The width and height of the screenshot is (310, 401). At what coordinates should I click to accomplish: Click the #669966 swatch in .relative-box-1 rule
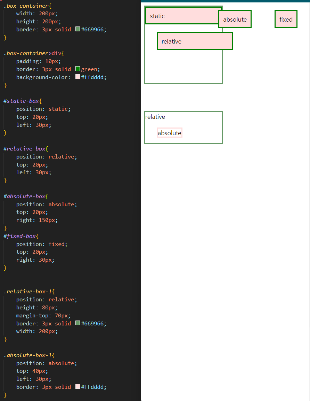point(78,323)
